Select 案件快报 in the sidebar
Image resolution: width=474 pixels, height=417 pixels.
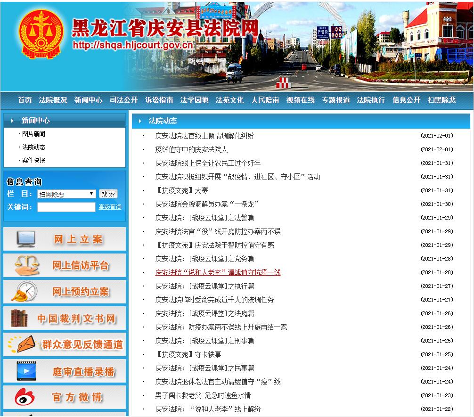coord(33,161)
